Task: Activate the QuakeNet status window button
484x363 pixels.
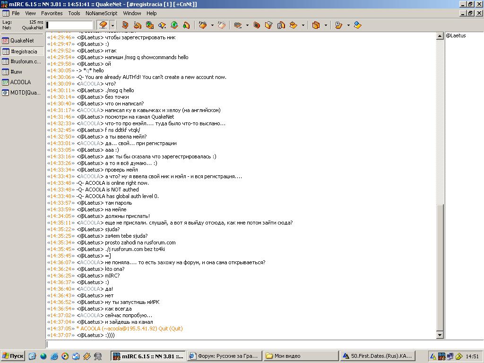Action: [22, 41]
